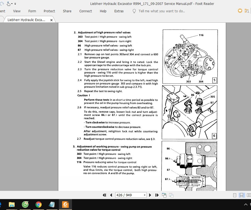The height and width of the screenshot is (210, 251).
Task: Switch to Facing pages view mode
Action: click(249, 195)
